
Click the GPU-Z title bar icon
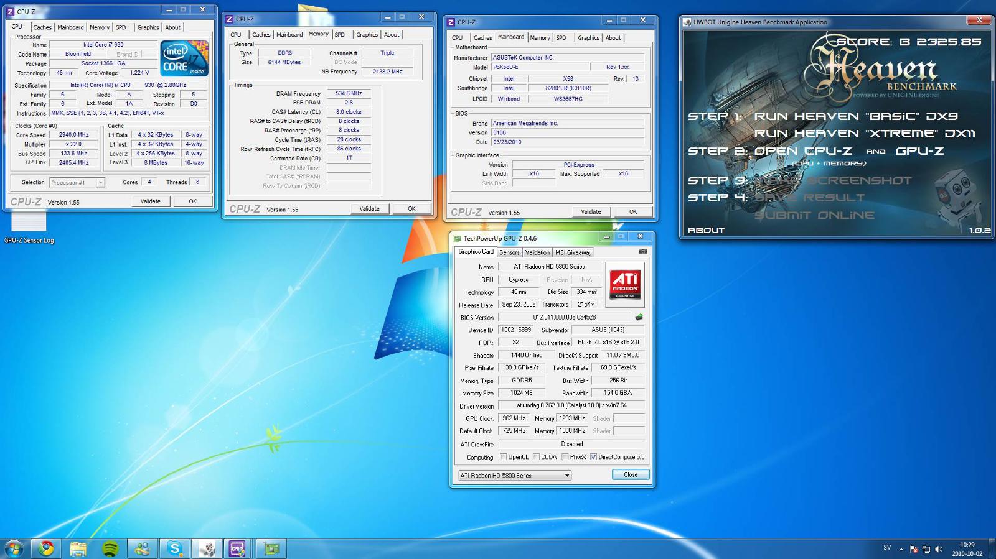tap(457, 238)
